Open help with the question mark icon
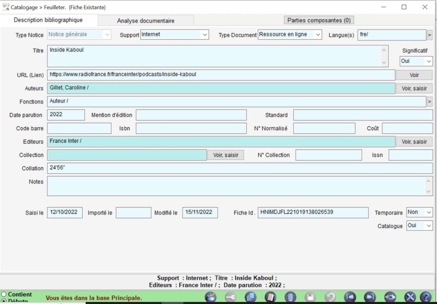Image resolution: width=437 pixels, height=304 pixels. point(425,297)
